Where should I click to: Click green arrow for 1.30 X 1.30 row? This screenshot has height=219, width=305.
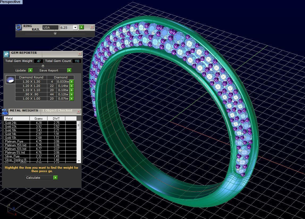[x=72, y=82]
